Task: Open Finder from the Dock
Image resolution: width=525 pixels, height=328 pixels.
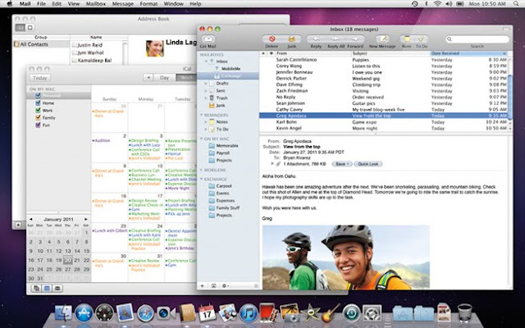Action: point(62,313)
